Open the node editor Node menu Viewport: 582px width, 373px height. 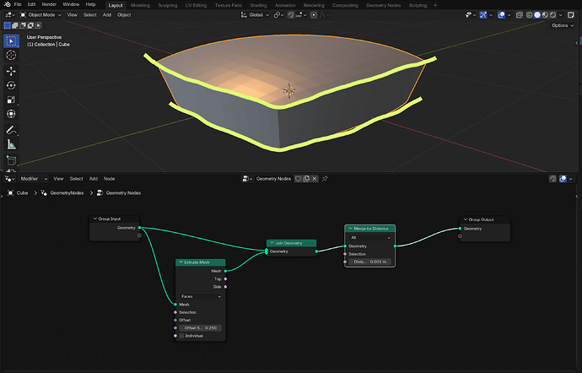pos(109,179)
